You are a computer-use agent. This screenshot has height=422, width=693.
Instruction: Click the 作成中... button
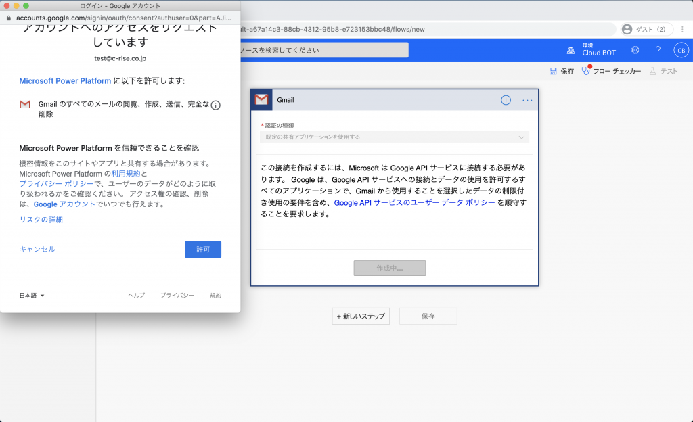coord(390,268)
